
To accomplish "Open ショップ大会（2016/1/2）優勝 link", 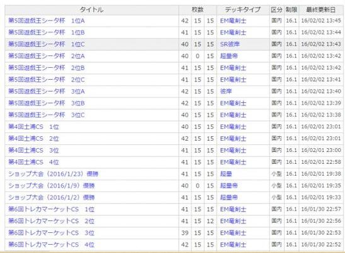I will (x=52, y=198).
